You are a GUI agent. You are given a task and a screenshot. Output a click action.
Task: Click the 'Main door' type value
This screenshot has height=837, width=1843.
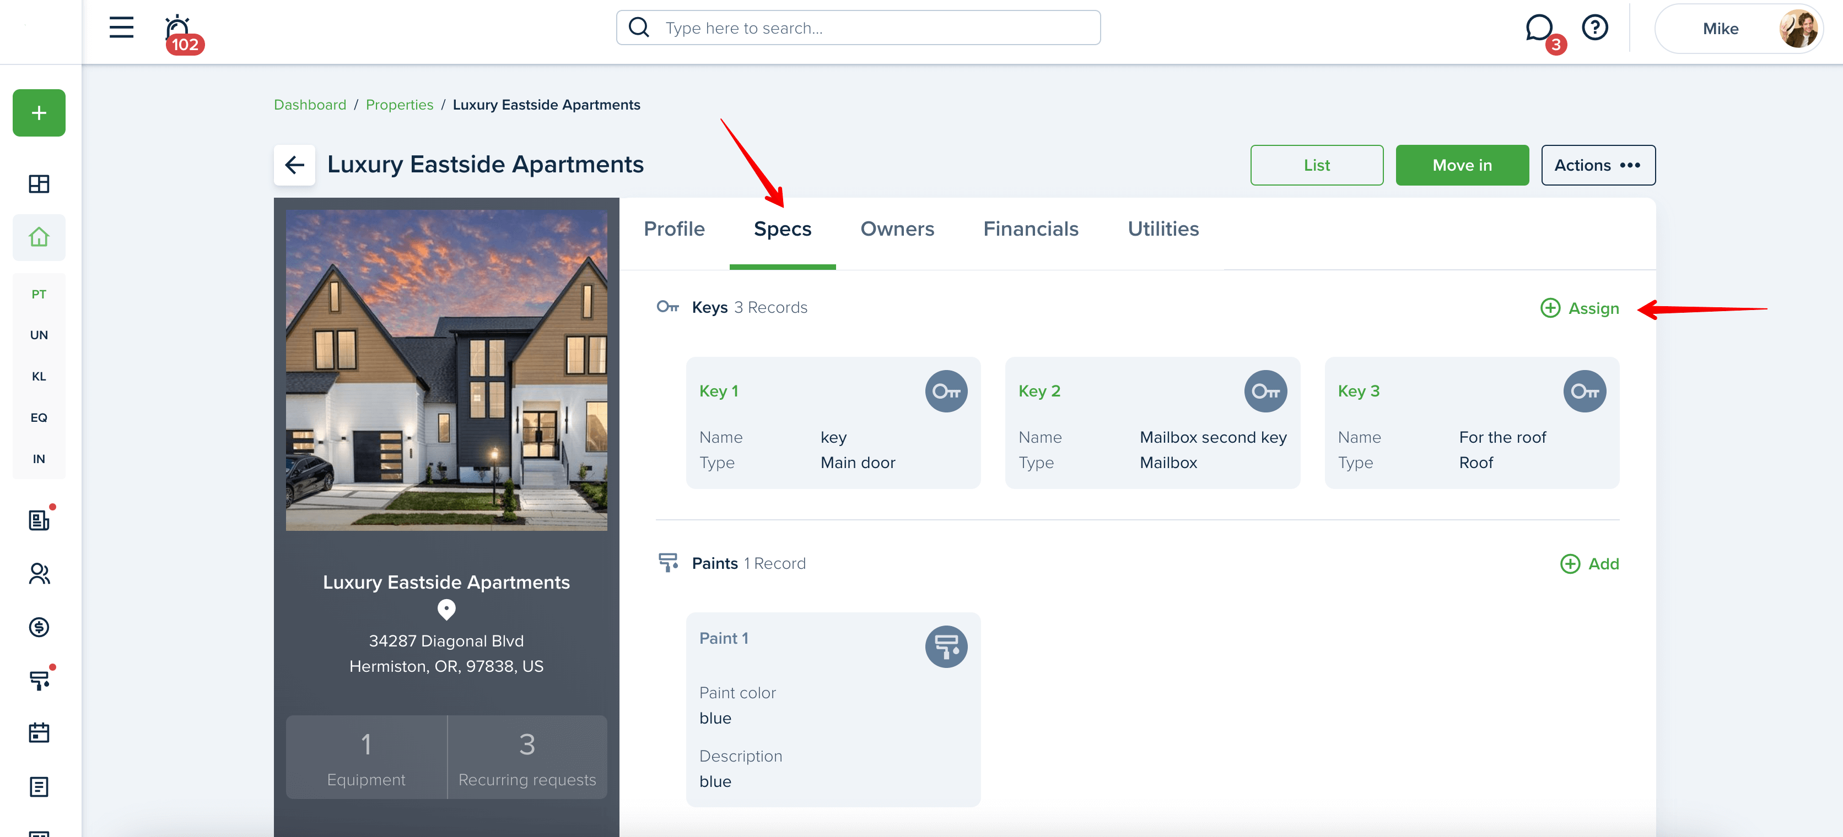858,463
